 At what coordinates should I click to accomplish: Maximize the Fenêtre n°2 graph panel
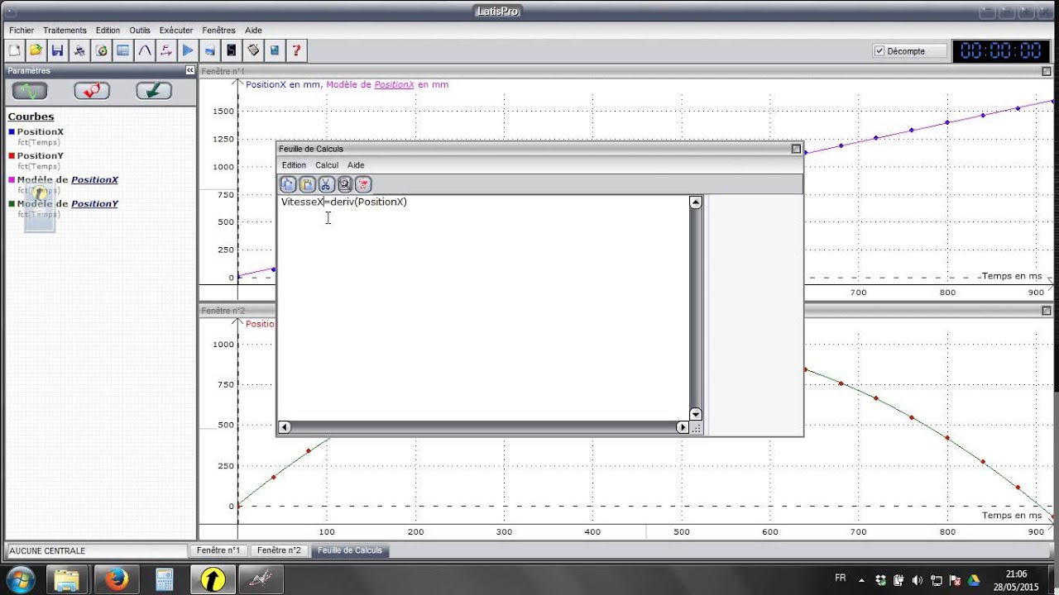coord(1047,312)
